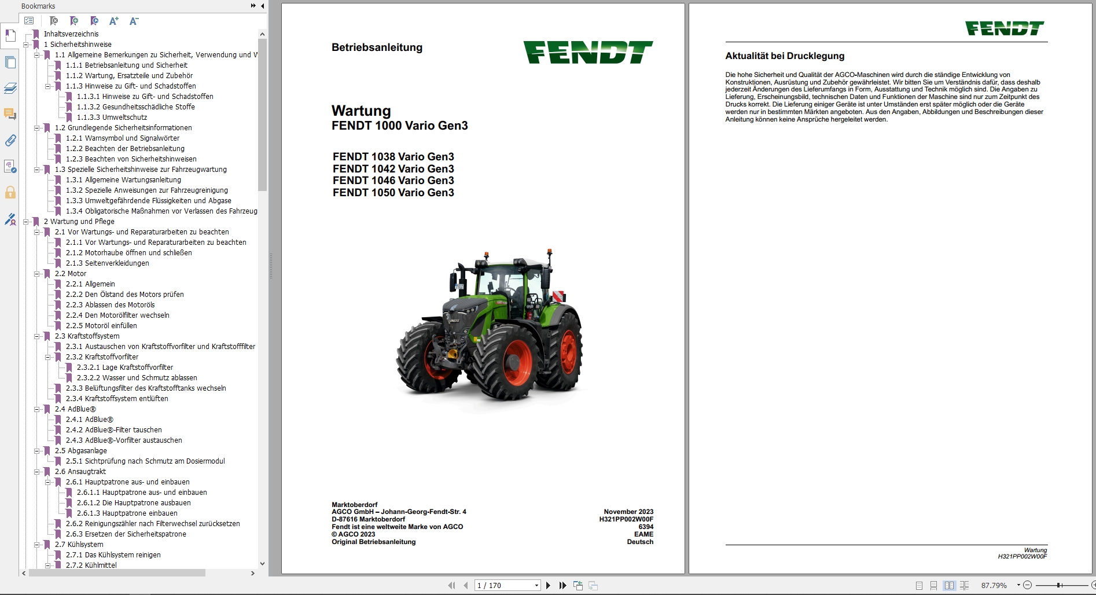
Task: Open the Pages thumbnails side panel
Action: pos(10,63)
